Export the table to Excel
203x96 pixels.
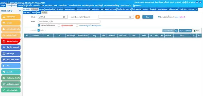point(196,31)
